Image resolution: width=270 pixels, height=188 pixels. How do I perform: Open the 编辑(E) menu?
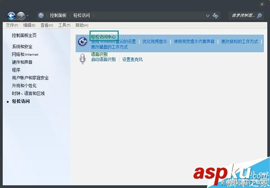(x=29, y=25)
